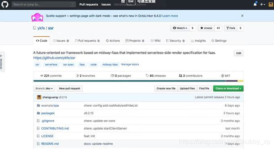Image resolution: width=274 pixels, height=149 pixels.
Task: Open the Insights tab
Action: pyautogui.click(x=198, y=41)
